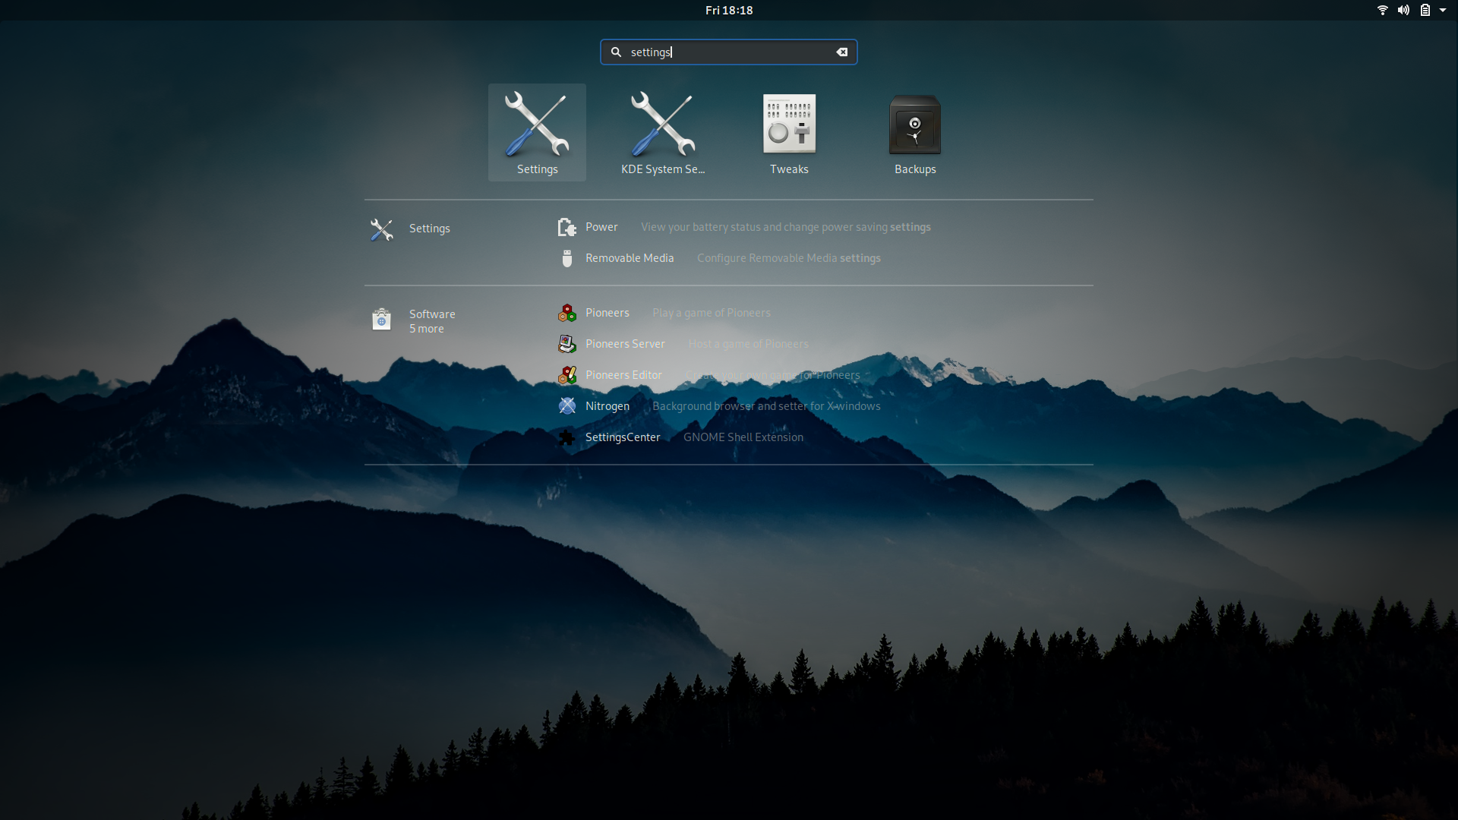Open Removable Media settings result
Image resolution: width=1458 pixels, height=820 pixels.
629,258
